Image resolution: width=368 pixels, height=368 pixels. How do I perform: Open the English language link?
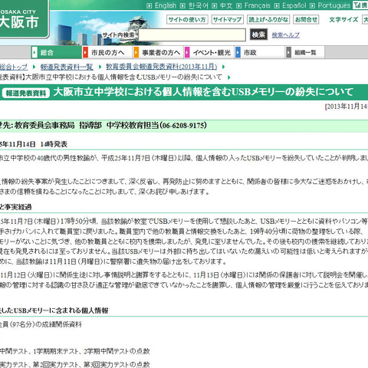click(x=166, y=5)
